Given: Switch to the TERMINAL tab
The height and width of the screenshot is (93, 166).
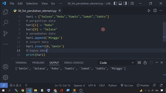Looking at the screenshot, I should [x=21, y=63].
